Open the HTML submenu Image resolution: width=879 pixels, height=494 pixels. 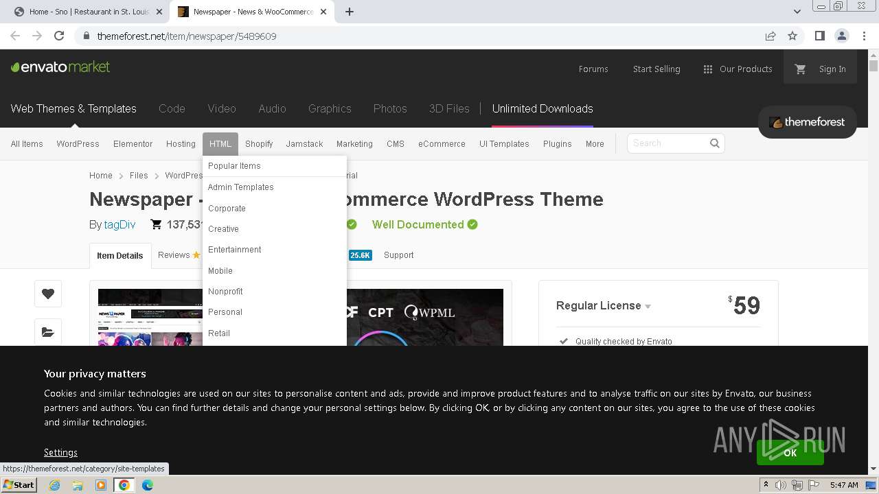tap(220, 144)
